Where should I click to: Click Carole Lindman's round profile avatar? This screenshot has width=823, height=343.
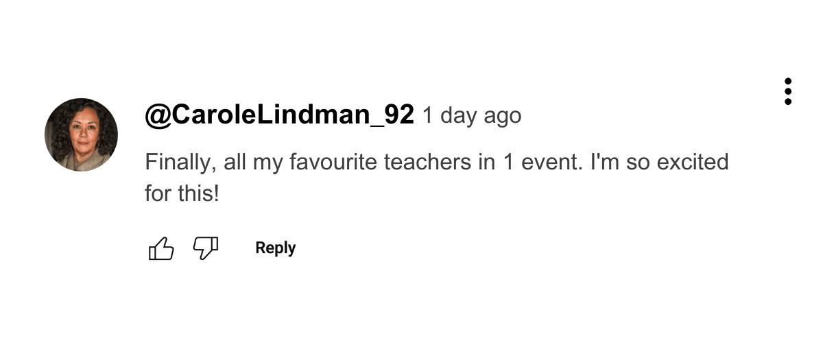pos(81,134)
